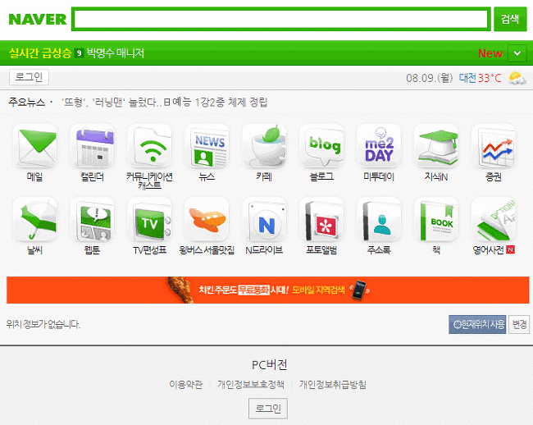Viewport: 533px width, 425px height.
Task: Open the 블로그 blog icon
Action: (321, 147)
